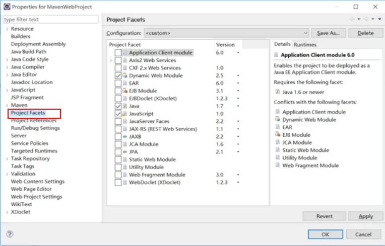Expand the Java Code Style node
The width and height of the screenshot is (385, 246).
[7, 59]
